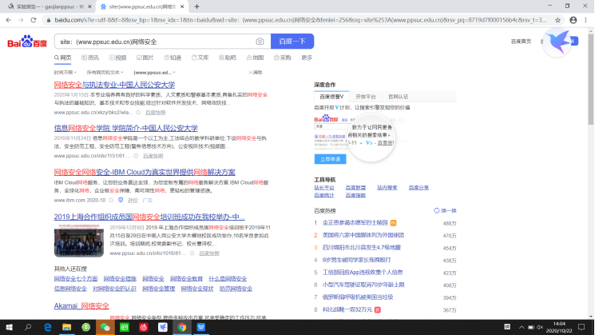Close the 实验报告 tab

89,6
